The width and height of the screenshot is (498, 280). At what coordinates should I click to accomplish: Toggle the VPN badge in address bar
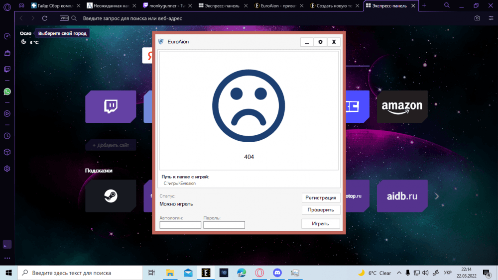point(64,18)
